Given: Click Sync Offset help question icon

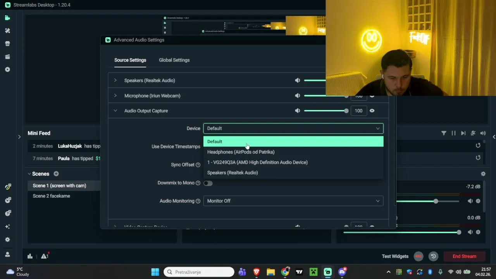Looking at the screenshot, I should click(x=198, y=165).
